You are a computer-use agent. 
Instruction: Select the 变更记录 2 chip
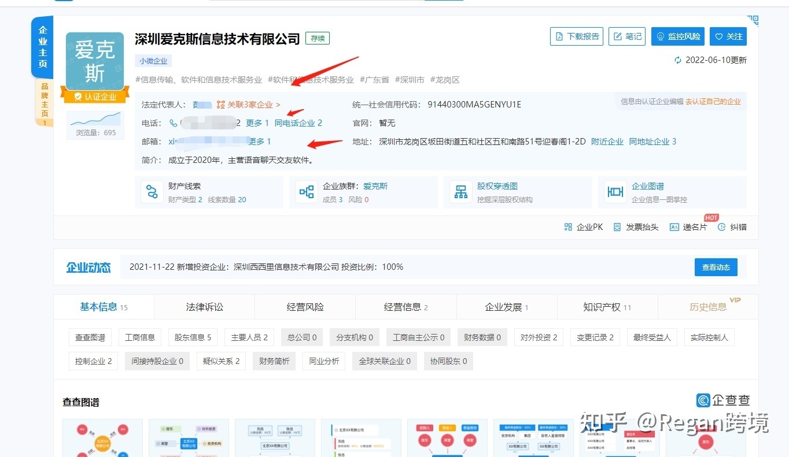[595, 337]
